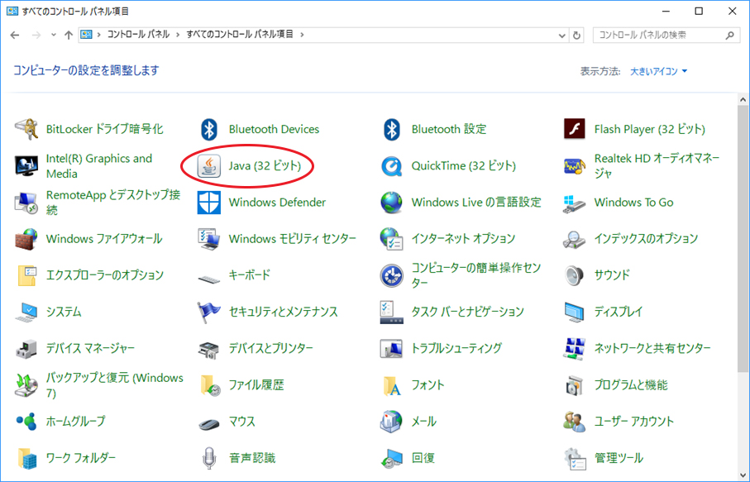Viewport: 750px width, 482px height.
Task: Click the control panel icon in address bar
Action: [x=86, y=35]
